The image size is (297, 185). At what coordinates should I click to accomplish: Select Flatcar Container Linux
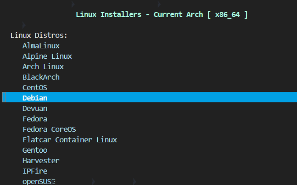(69, 140)
